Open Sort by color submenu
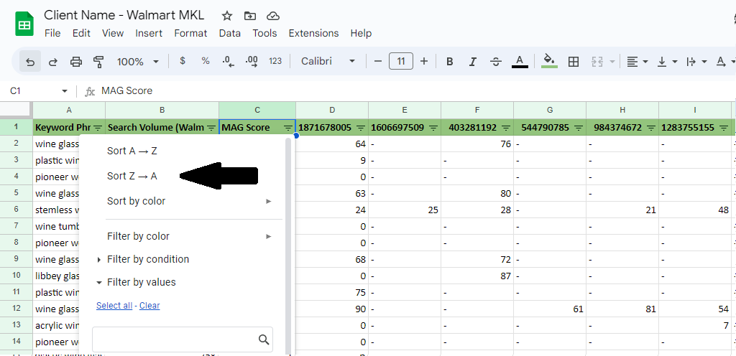 189,202
